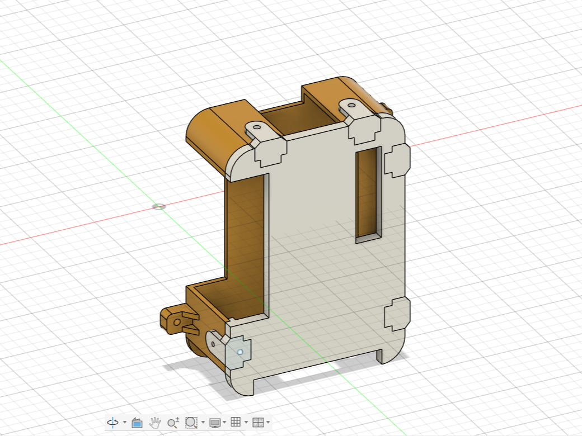582x436 pixels.
Task: Click the Grid and Snaps icon
Action: [236, 422]
